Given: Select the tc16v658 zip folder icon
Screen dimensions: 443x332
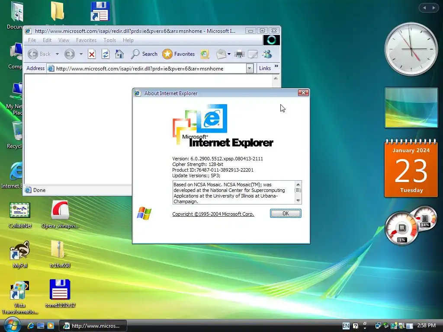Looking at the screenshot, I should click(x=60, y=254).
